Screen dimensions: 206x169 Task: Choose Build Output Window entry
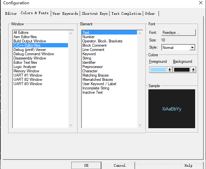click(x=40, y=41)
